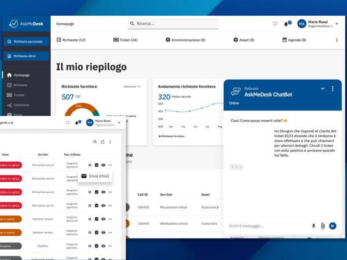Open more menu of Disdetta row
The height and width of the screenshot is (260, 347).
point(110,246)
